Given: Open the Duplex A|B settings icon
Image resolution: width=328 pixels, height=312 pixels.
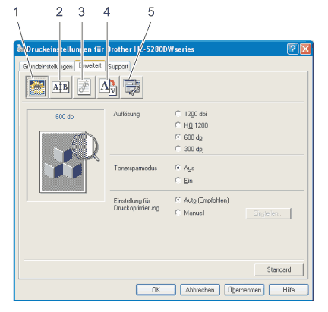Looking at the screenshot, I should 61,87.
